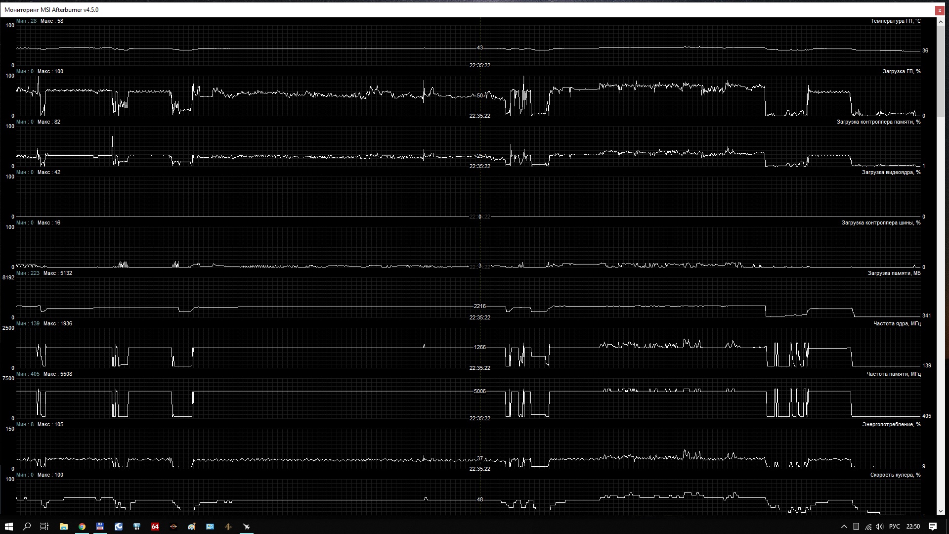
Task: Switch the РУС input language indicator
Action: pyautogui.click(x=894, y=527)
